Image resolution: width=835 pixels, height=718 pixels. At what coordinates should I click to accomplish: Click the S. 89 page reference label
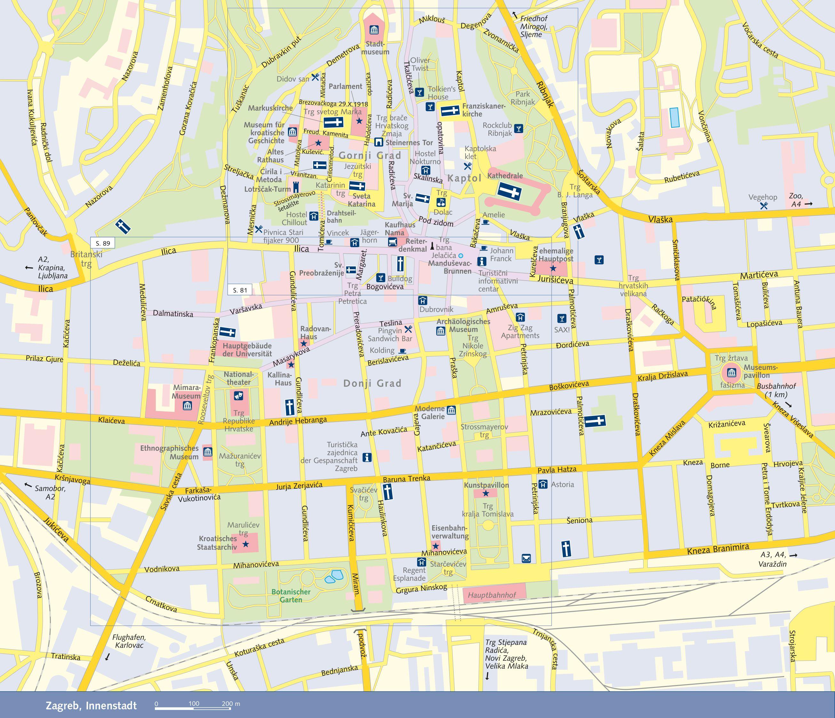tap(103, 243)
